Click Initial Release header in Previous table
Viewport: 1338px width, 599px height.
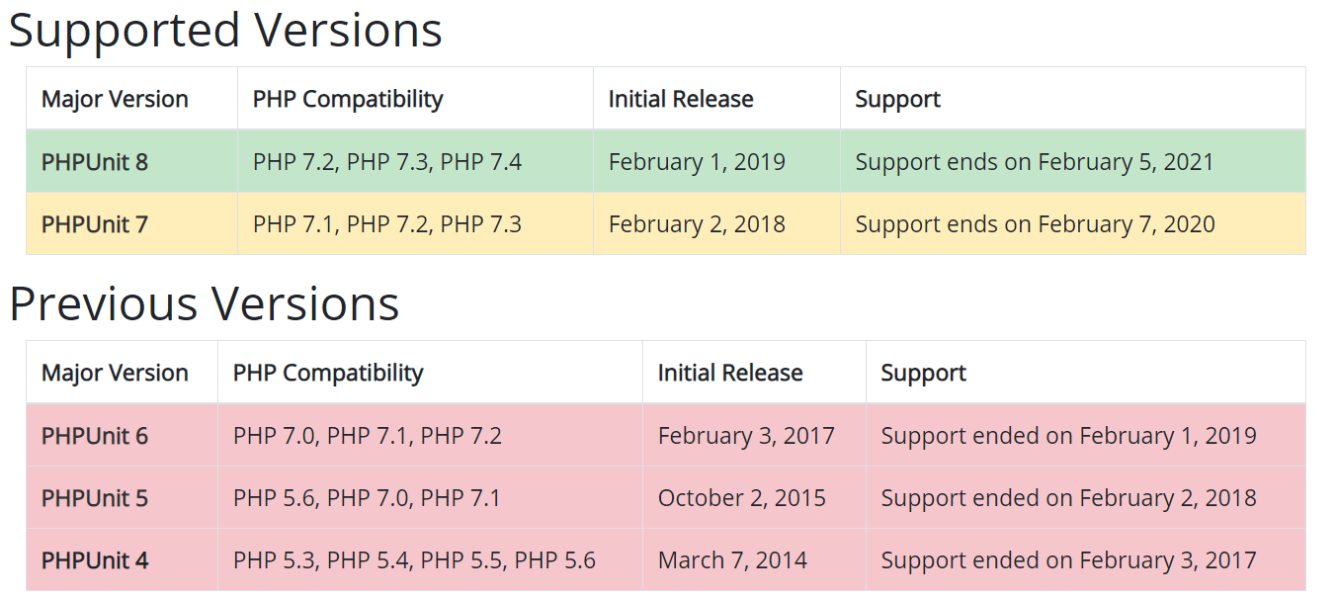[730, 374]
